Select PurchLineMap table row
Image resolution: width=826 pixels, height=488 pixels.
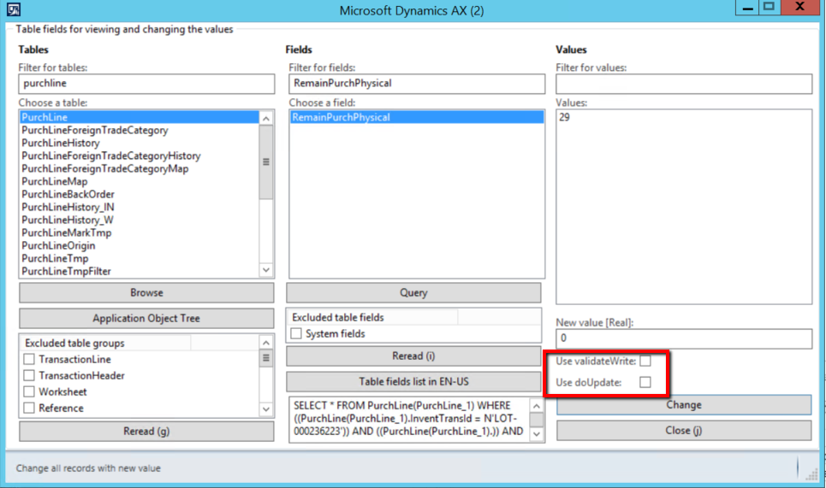[140, 181]
